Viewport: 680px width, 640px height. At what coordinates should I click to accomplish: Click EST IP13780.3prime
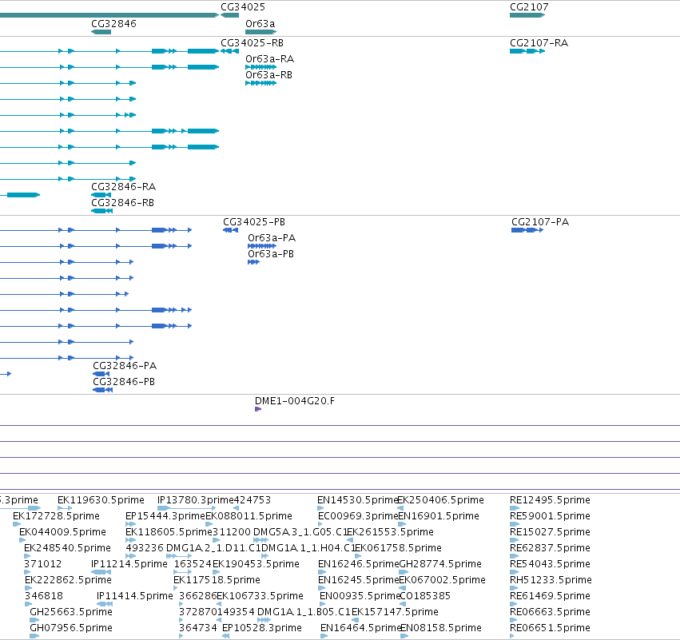point(196,500)
